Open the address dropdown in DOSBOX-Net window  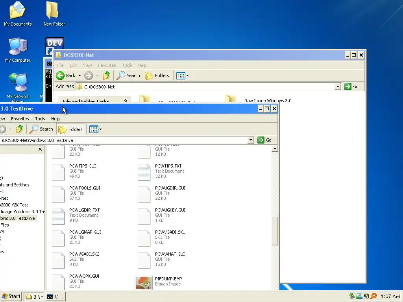pyautogui.click(x=338, y=87)
